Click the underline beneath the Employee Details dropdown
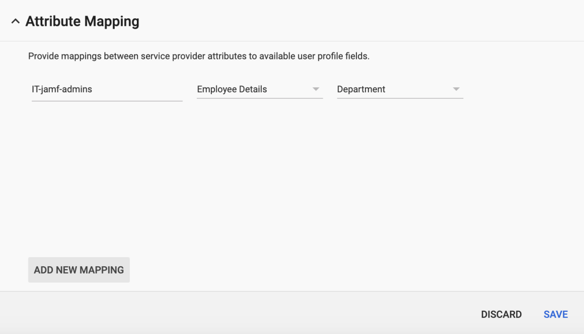Viewport: 584px width, 334px height. coord(259,98)
